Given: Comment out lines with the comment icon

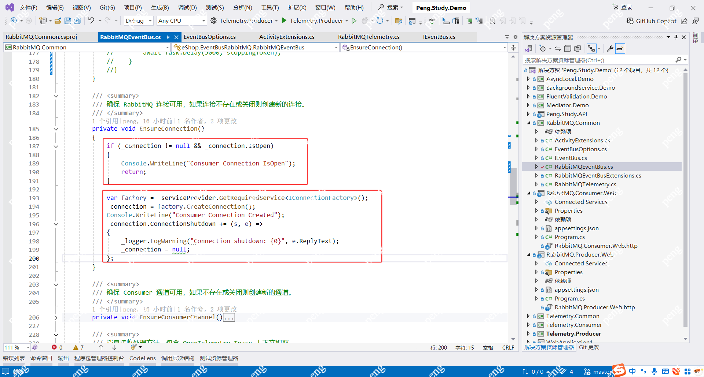Looking at the screenshot, I should [x=470, y=21].
